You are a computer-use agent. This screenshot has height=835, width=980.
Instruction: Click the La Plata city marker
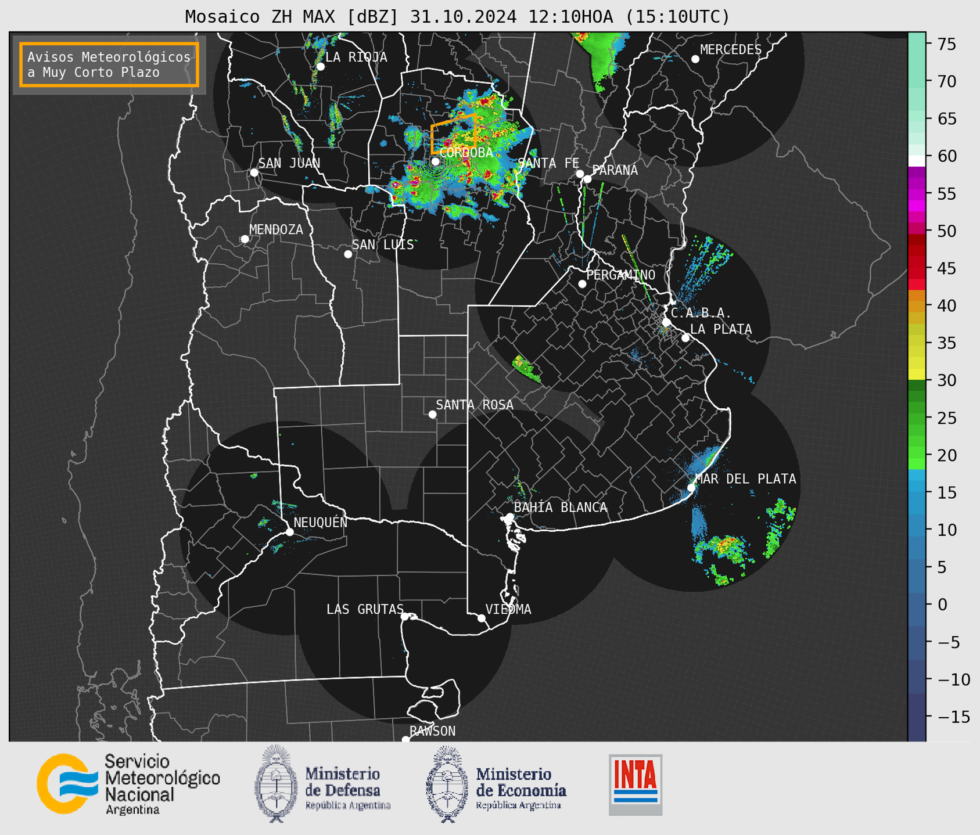[685, 338]
